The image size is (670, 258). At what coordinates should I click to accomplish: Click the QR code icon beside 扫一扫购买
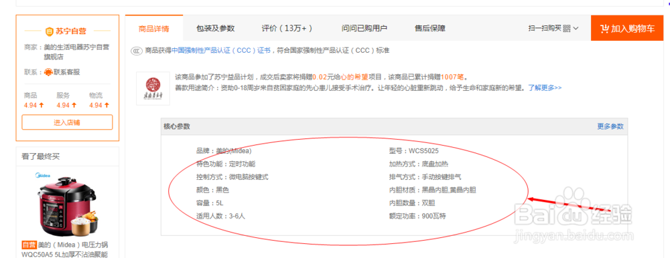(567, 29)
